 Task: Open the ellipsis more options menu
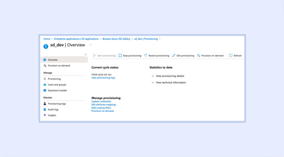pos(91,45)
